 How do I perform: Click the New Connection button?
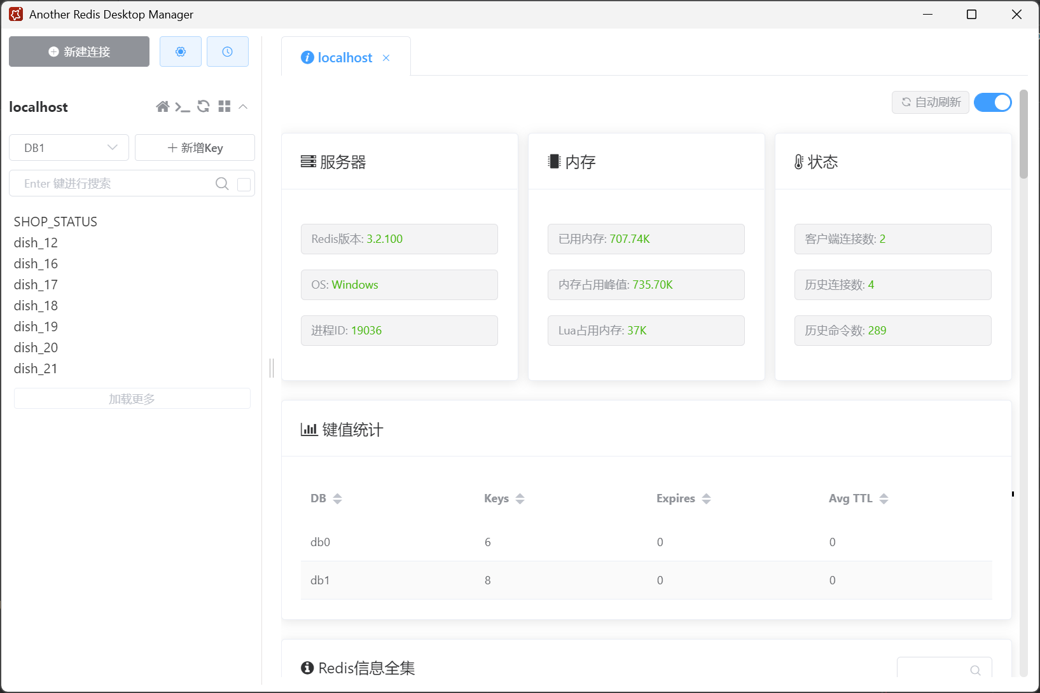click(79, 51)
